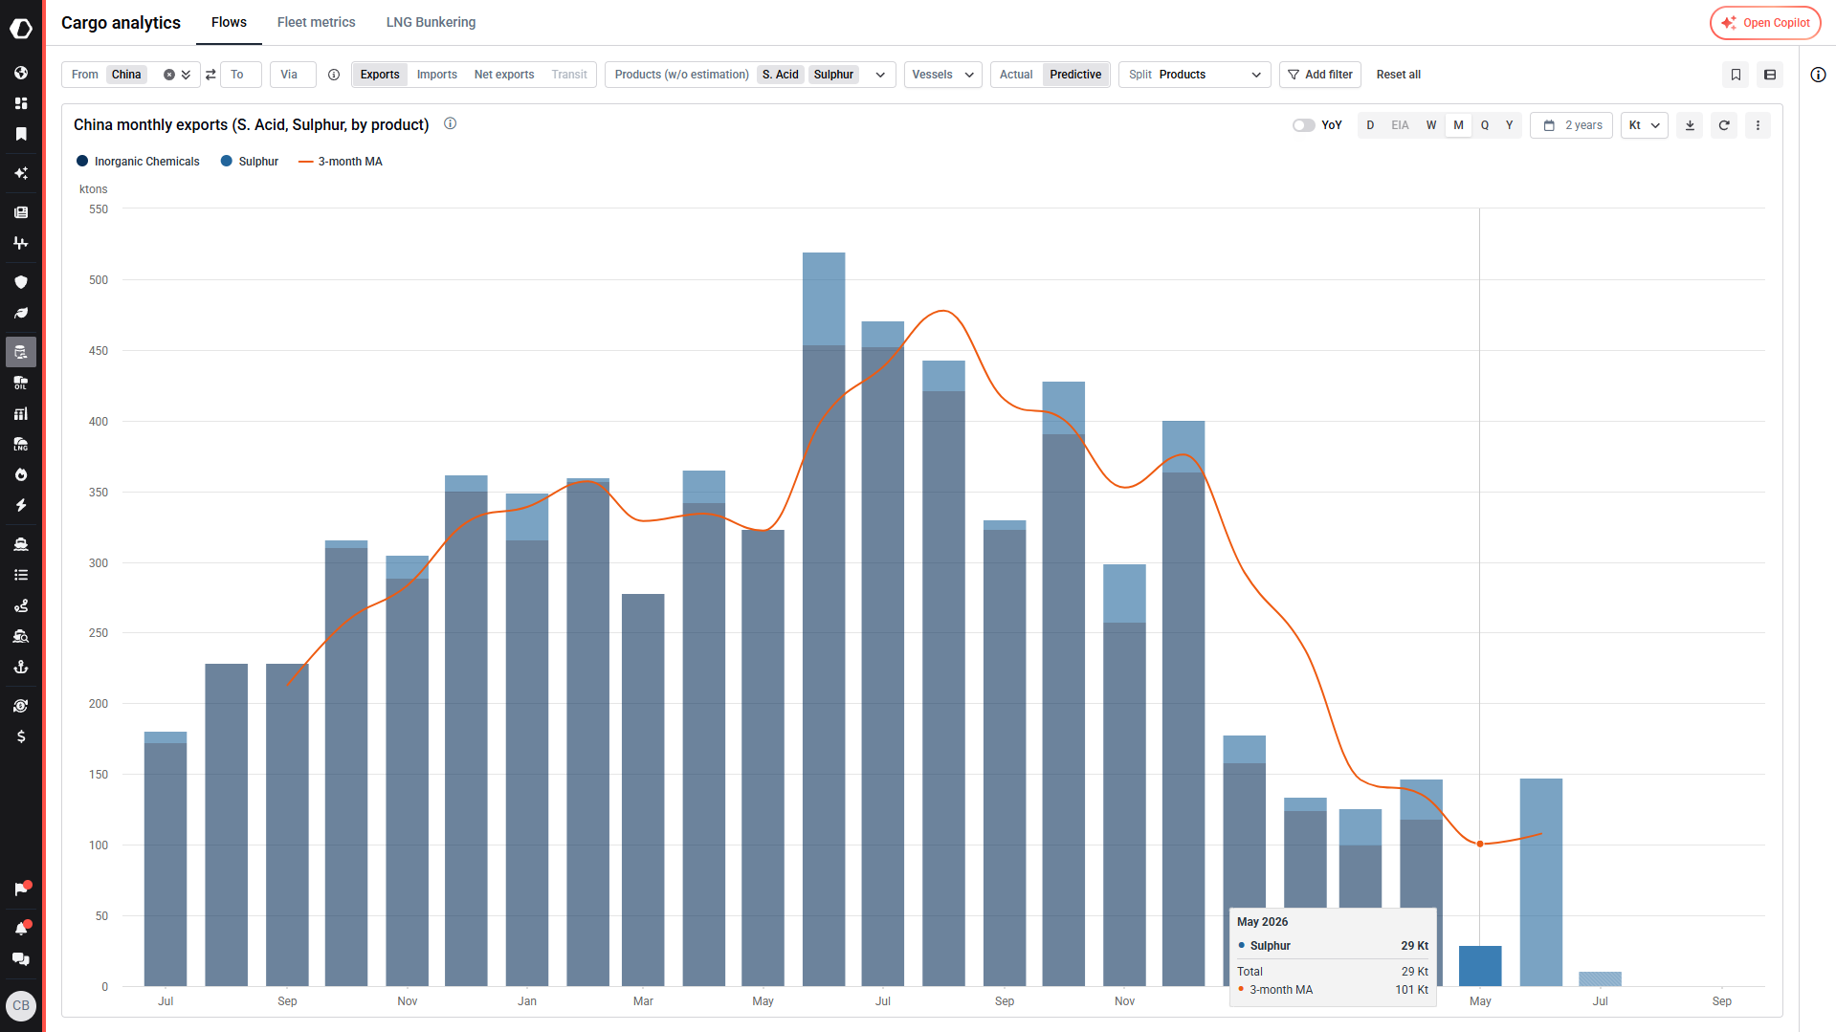Screen dimensions: 1836x1032
Task: Click the Open Copilot button
Action: pyautogui.click(x=1765, y=23)
